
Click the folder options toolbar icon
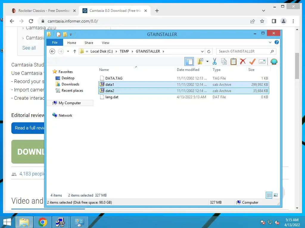coord(200,61)
